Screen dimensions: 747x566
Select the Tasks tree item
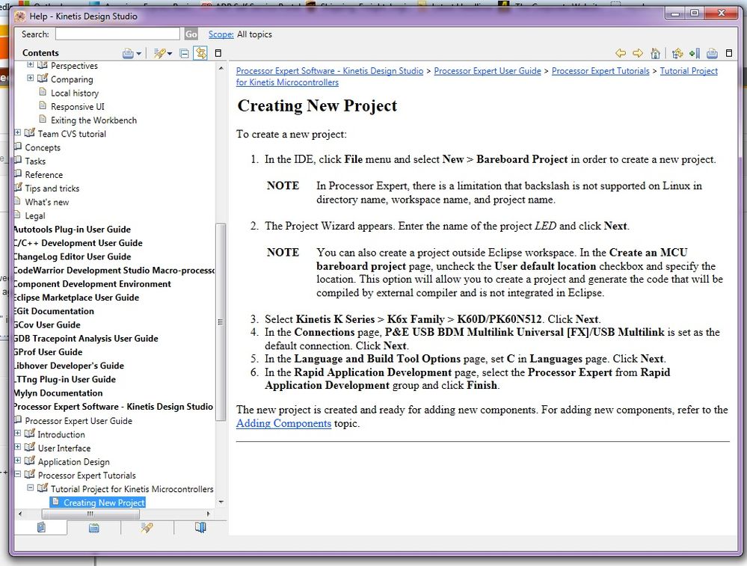[x=35, y=161]
